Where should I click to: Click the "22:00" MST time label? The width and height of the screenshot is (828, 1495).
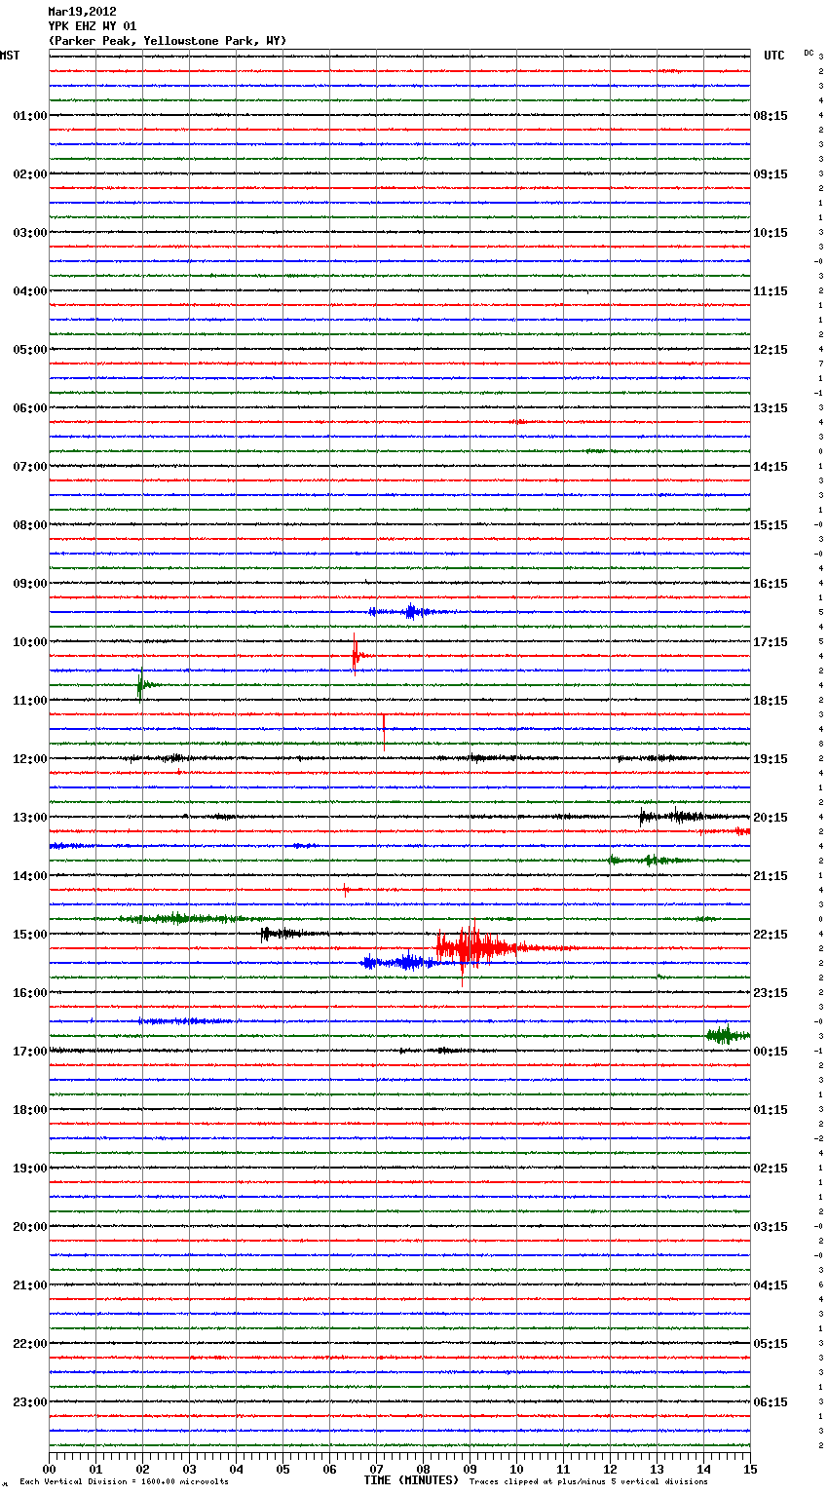pyautogui.click(x=29, y=1344)
